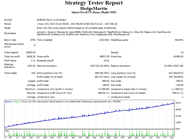Click the 'Equity' chart legend label
The height and width of the screenshot is (140, 186).
pos(17,101)
